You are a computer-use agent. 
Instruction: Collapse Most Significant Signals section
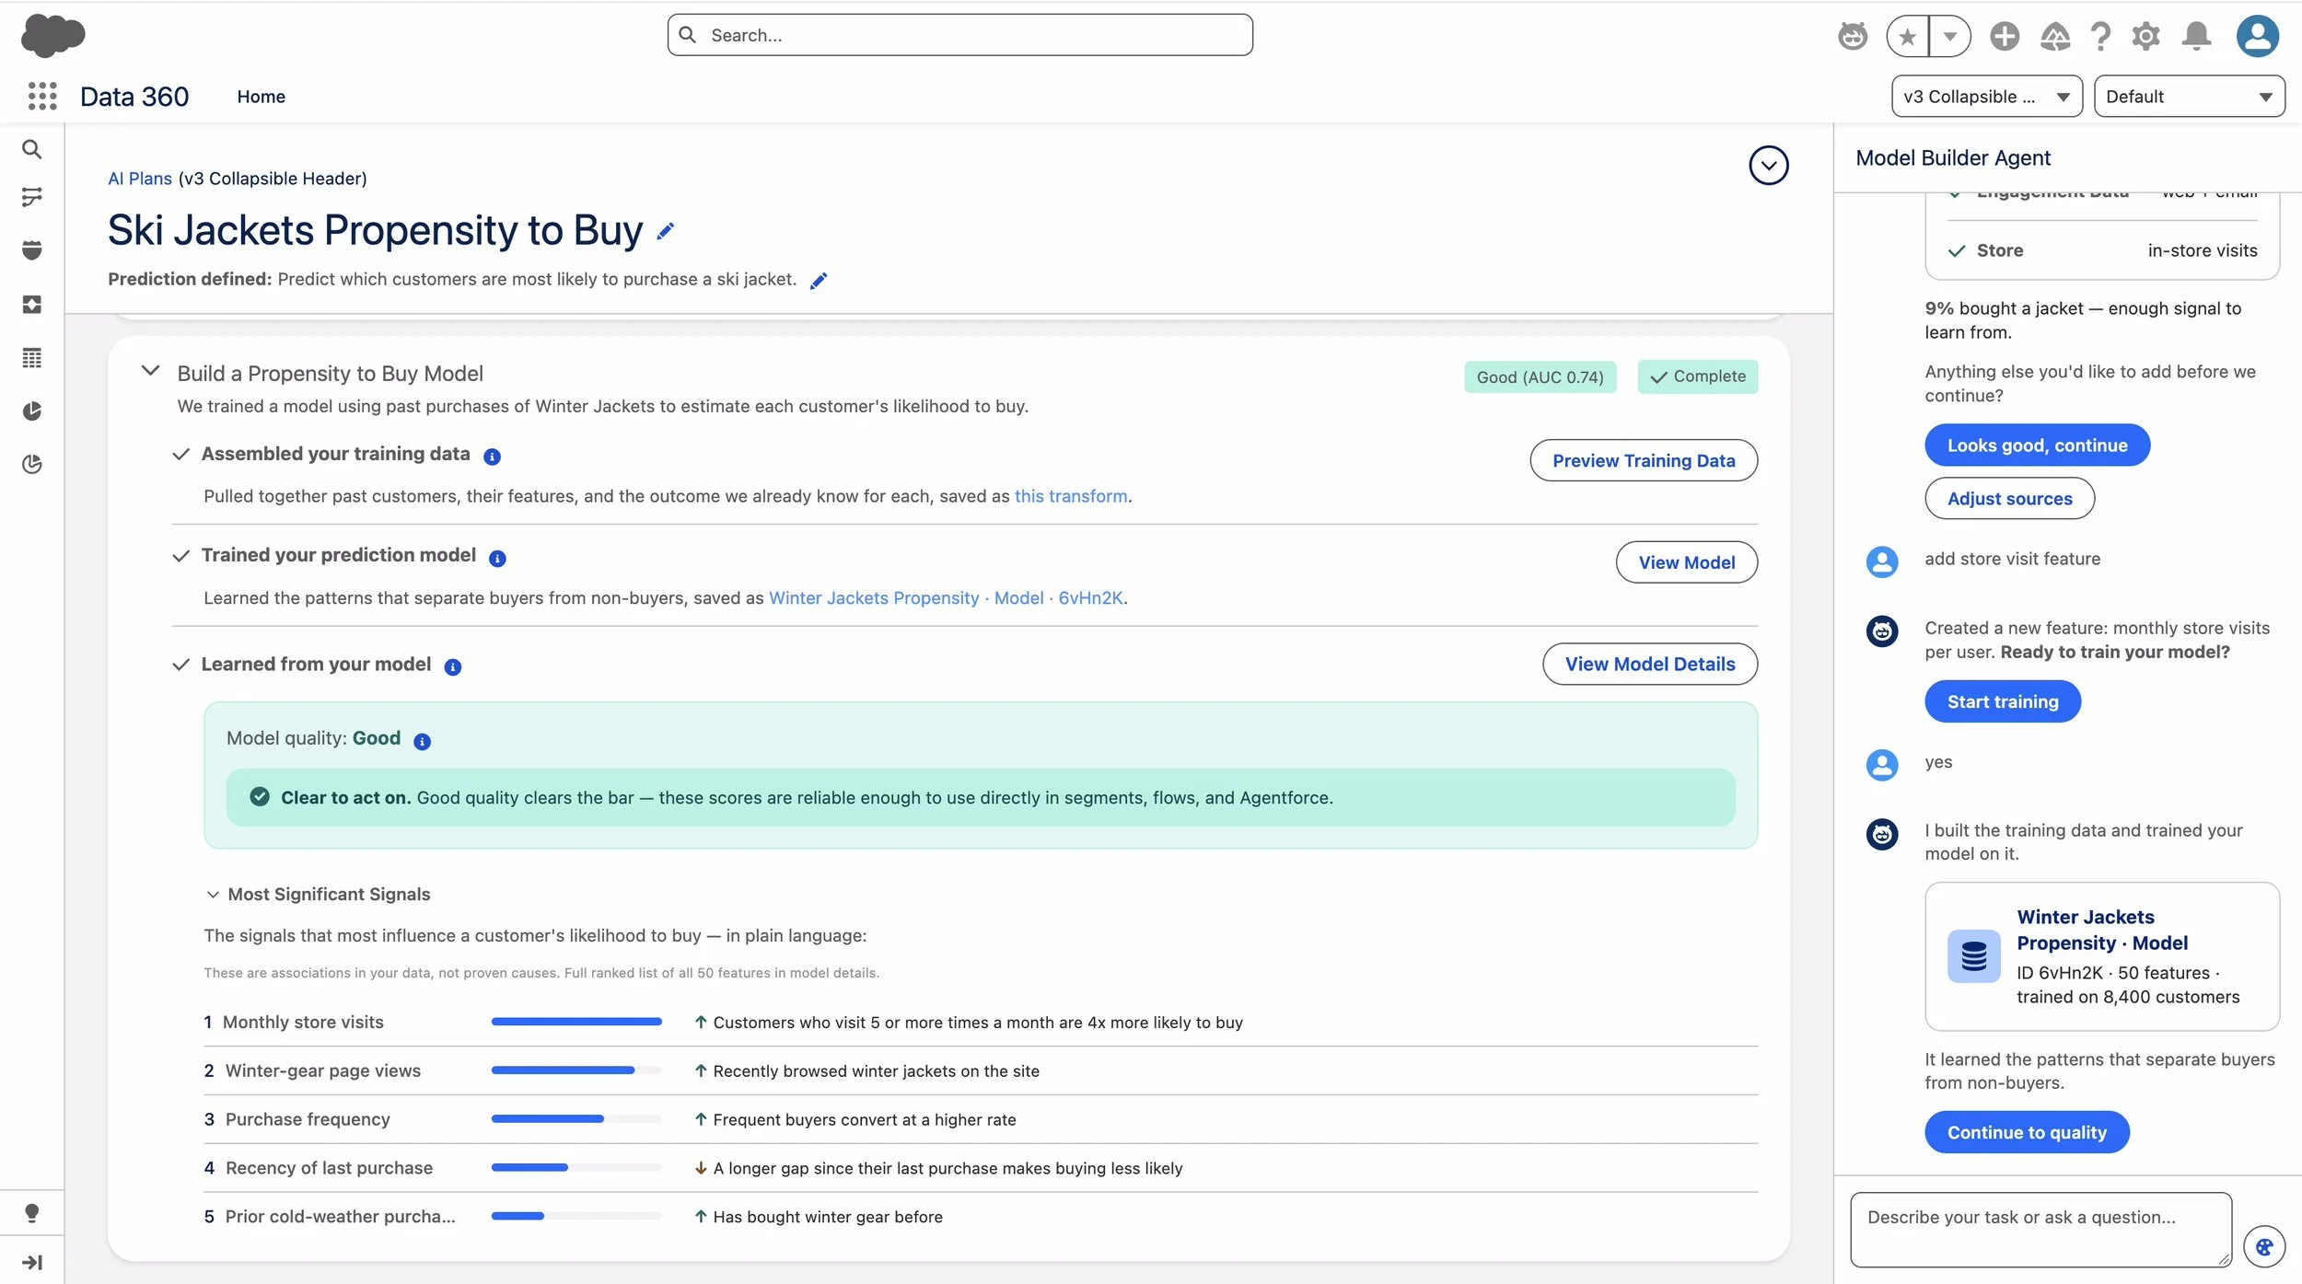point(213,895)
